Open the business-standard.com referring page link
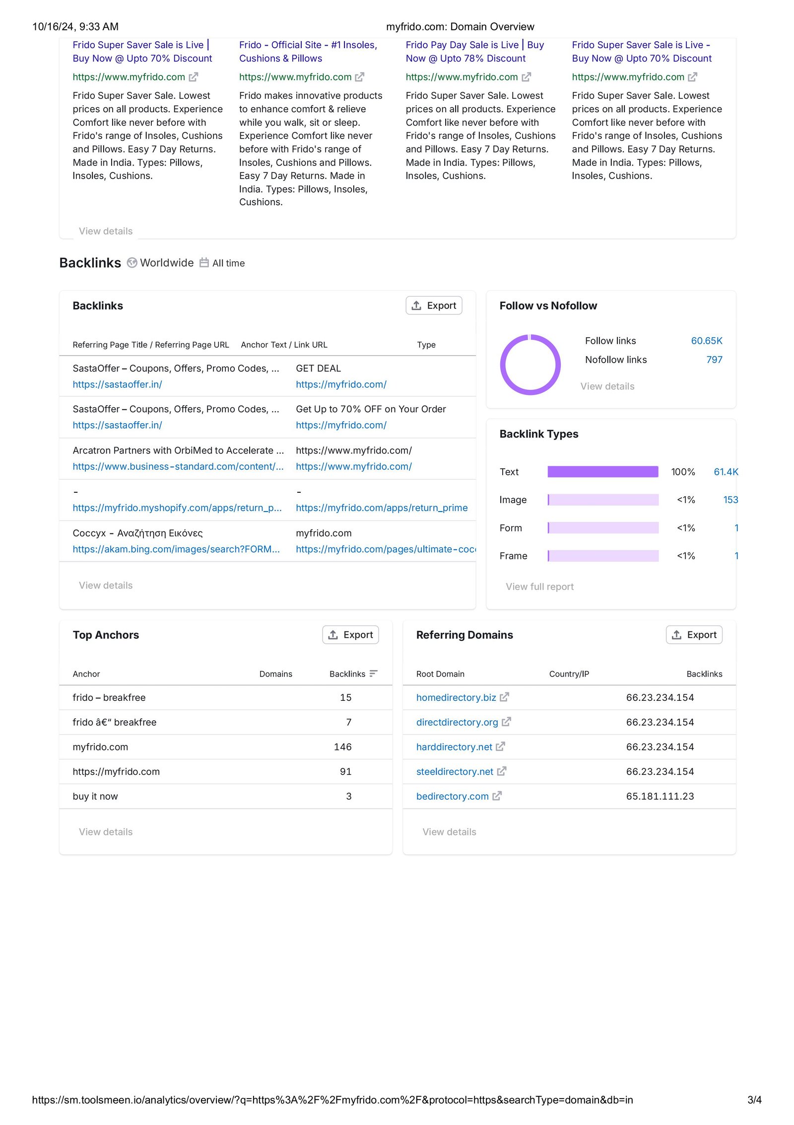Viewport: 794px width, 1125px height. (178, 466)
